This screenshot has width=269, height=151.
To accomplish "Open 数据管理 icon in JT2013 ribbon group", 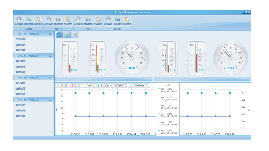I will click(x=88, y=20).
